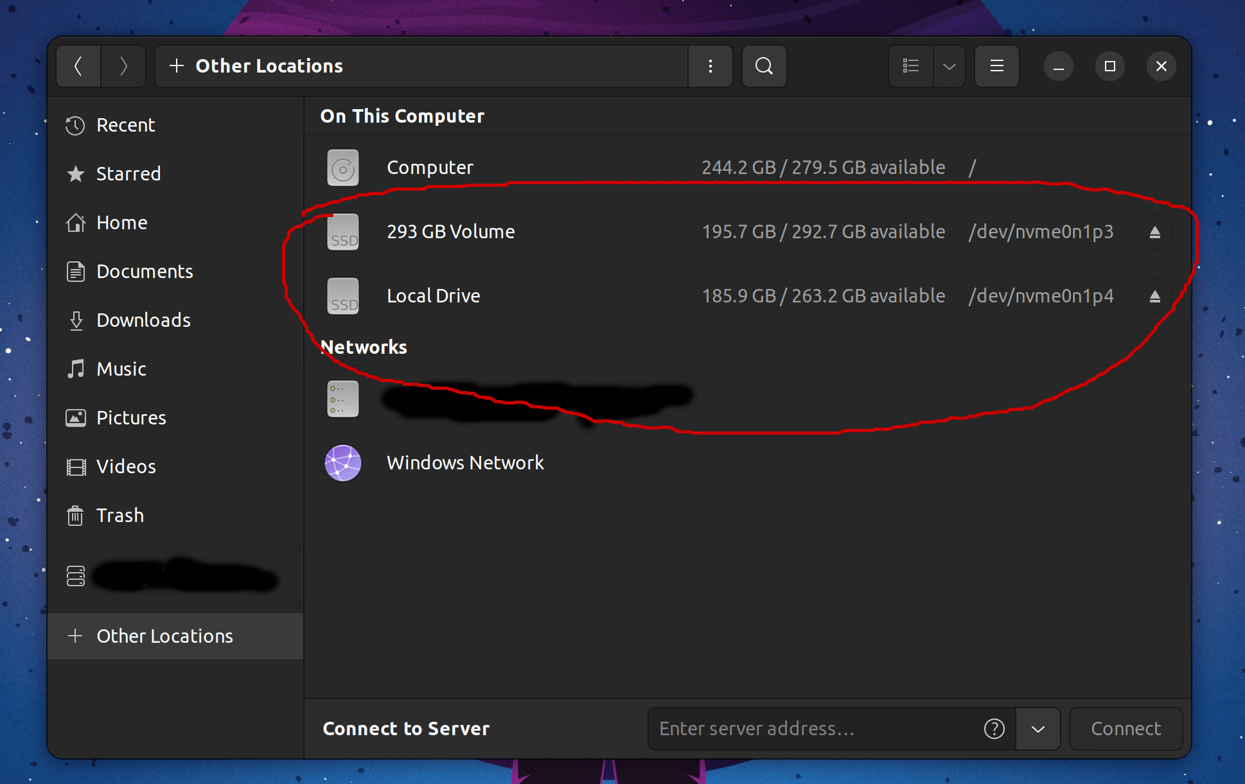The image size is (1245, 784).
Task: Select Other Locations in sidebar
Action: coord(164,635)
